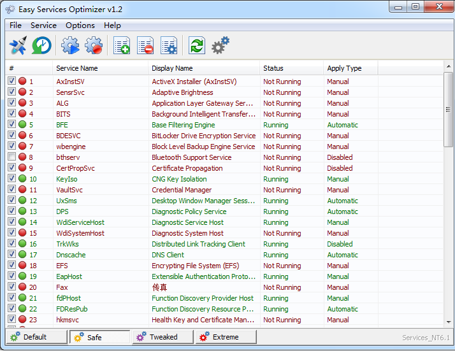Viewport: 455px width, 351px height.
Task: Select 'WdiServiceHost' service name
Action: 80,222
